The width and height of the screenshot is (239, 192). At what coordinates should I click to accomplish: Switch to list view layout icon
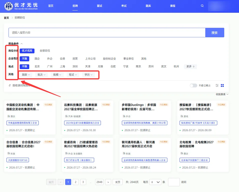click(217, 86)
